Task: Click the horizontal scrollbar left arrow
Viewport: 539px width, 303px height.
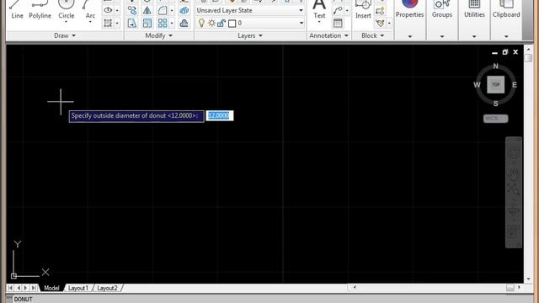Action: pyautogui.click(x=355, y=287)
